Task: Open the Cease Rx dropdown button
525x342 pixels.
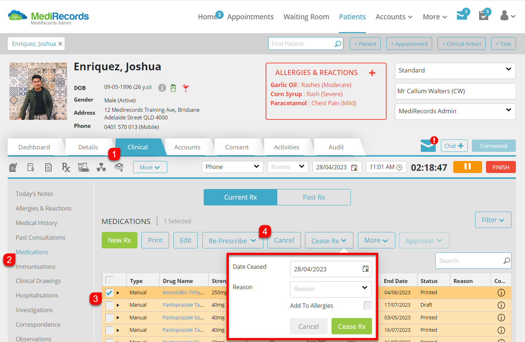Action: (329, 240)
